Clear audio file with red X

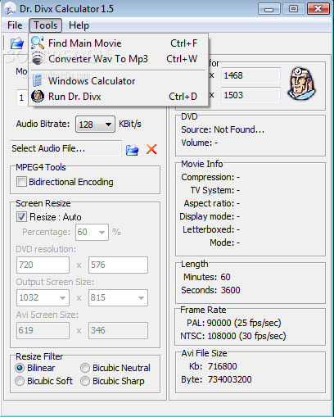(x=151, y=149)
